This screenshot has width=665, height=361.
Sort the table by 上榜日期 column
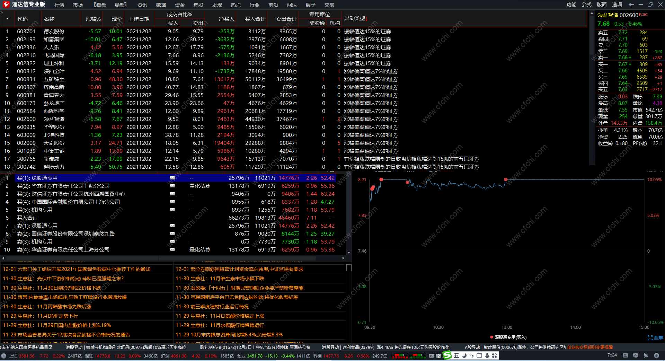pyautogui.click(x=139, y=19)
